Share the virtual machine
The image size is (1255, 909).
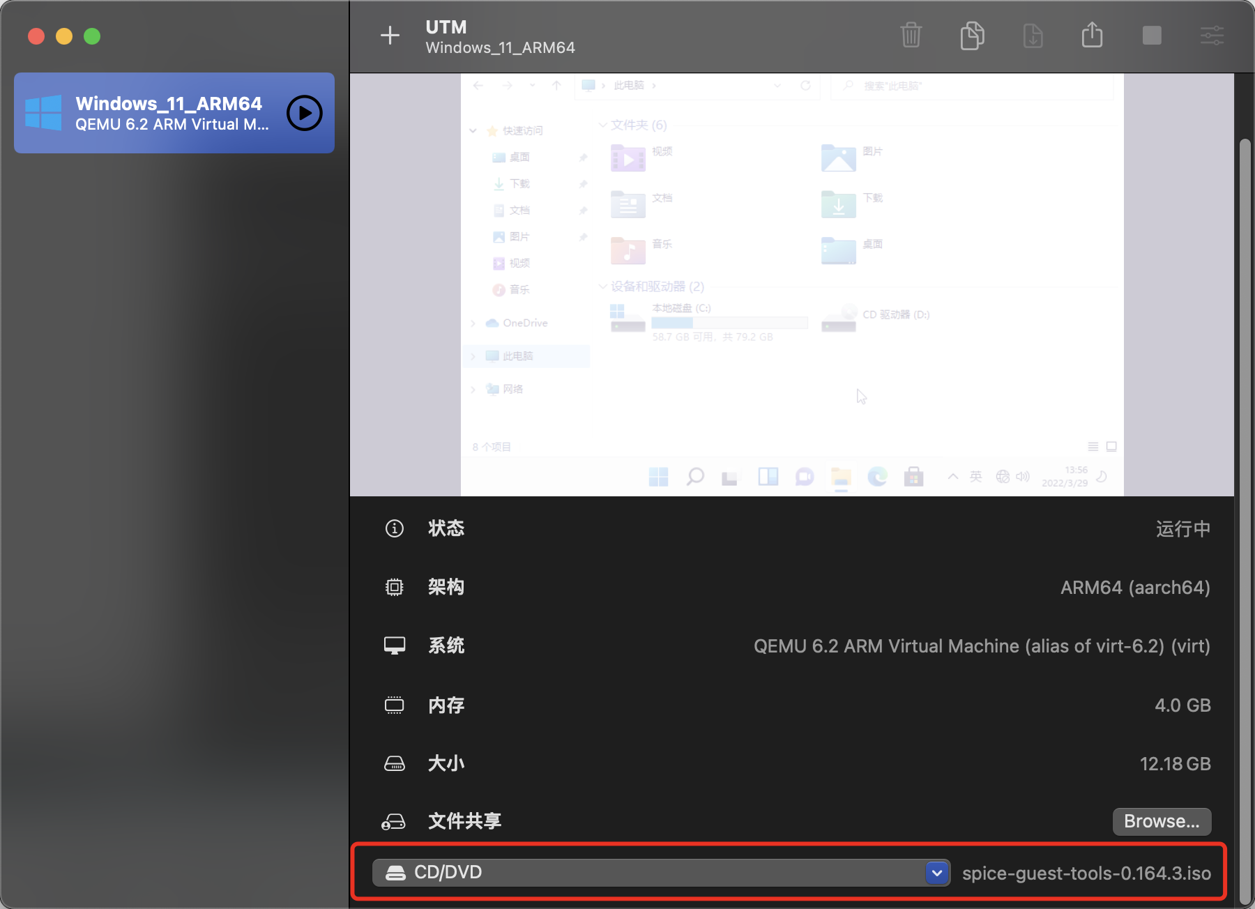1092,36
